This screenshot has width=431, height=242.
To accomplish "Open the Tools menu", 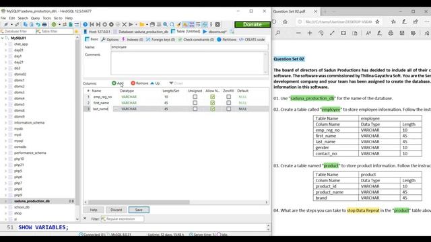I will point(46,18).
